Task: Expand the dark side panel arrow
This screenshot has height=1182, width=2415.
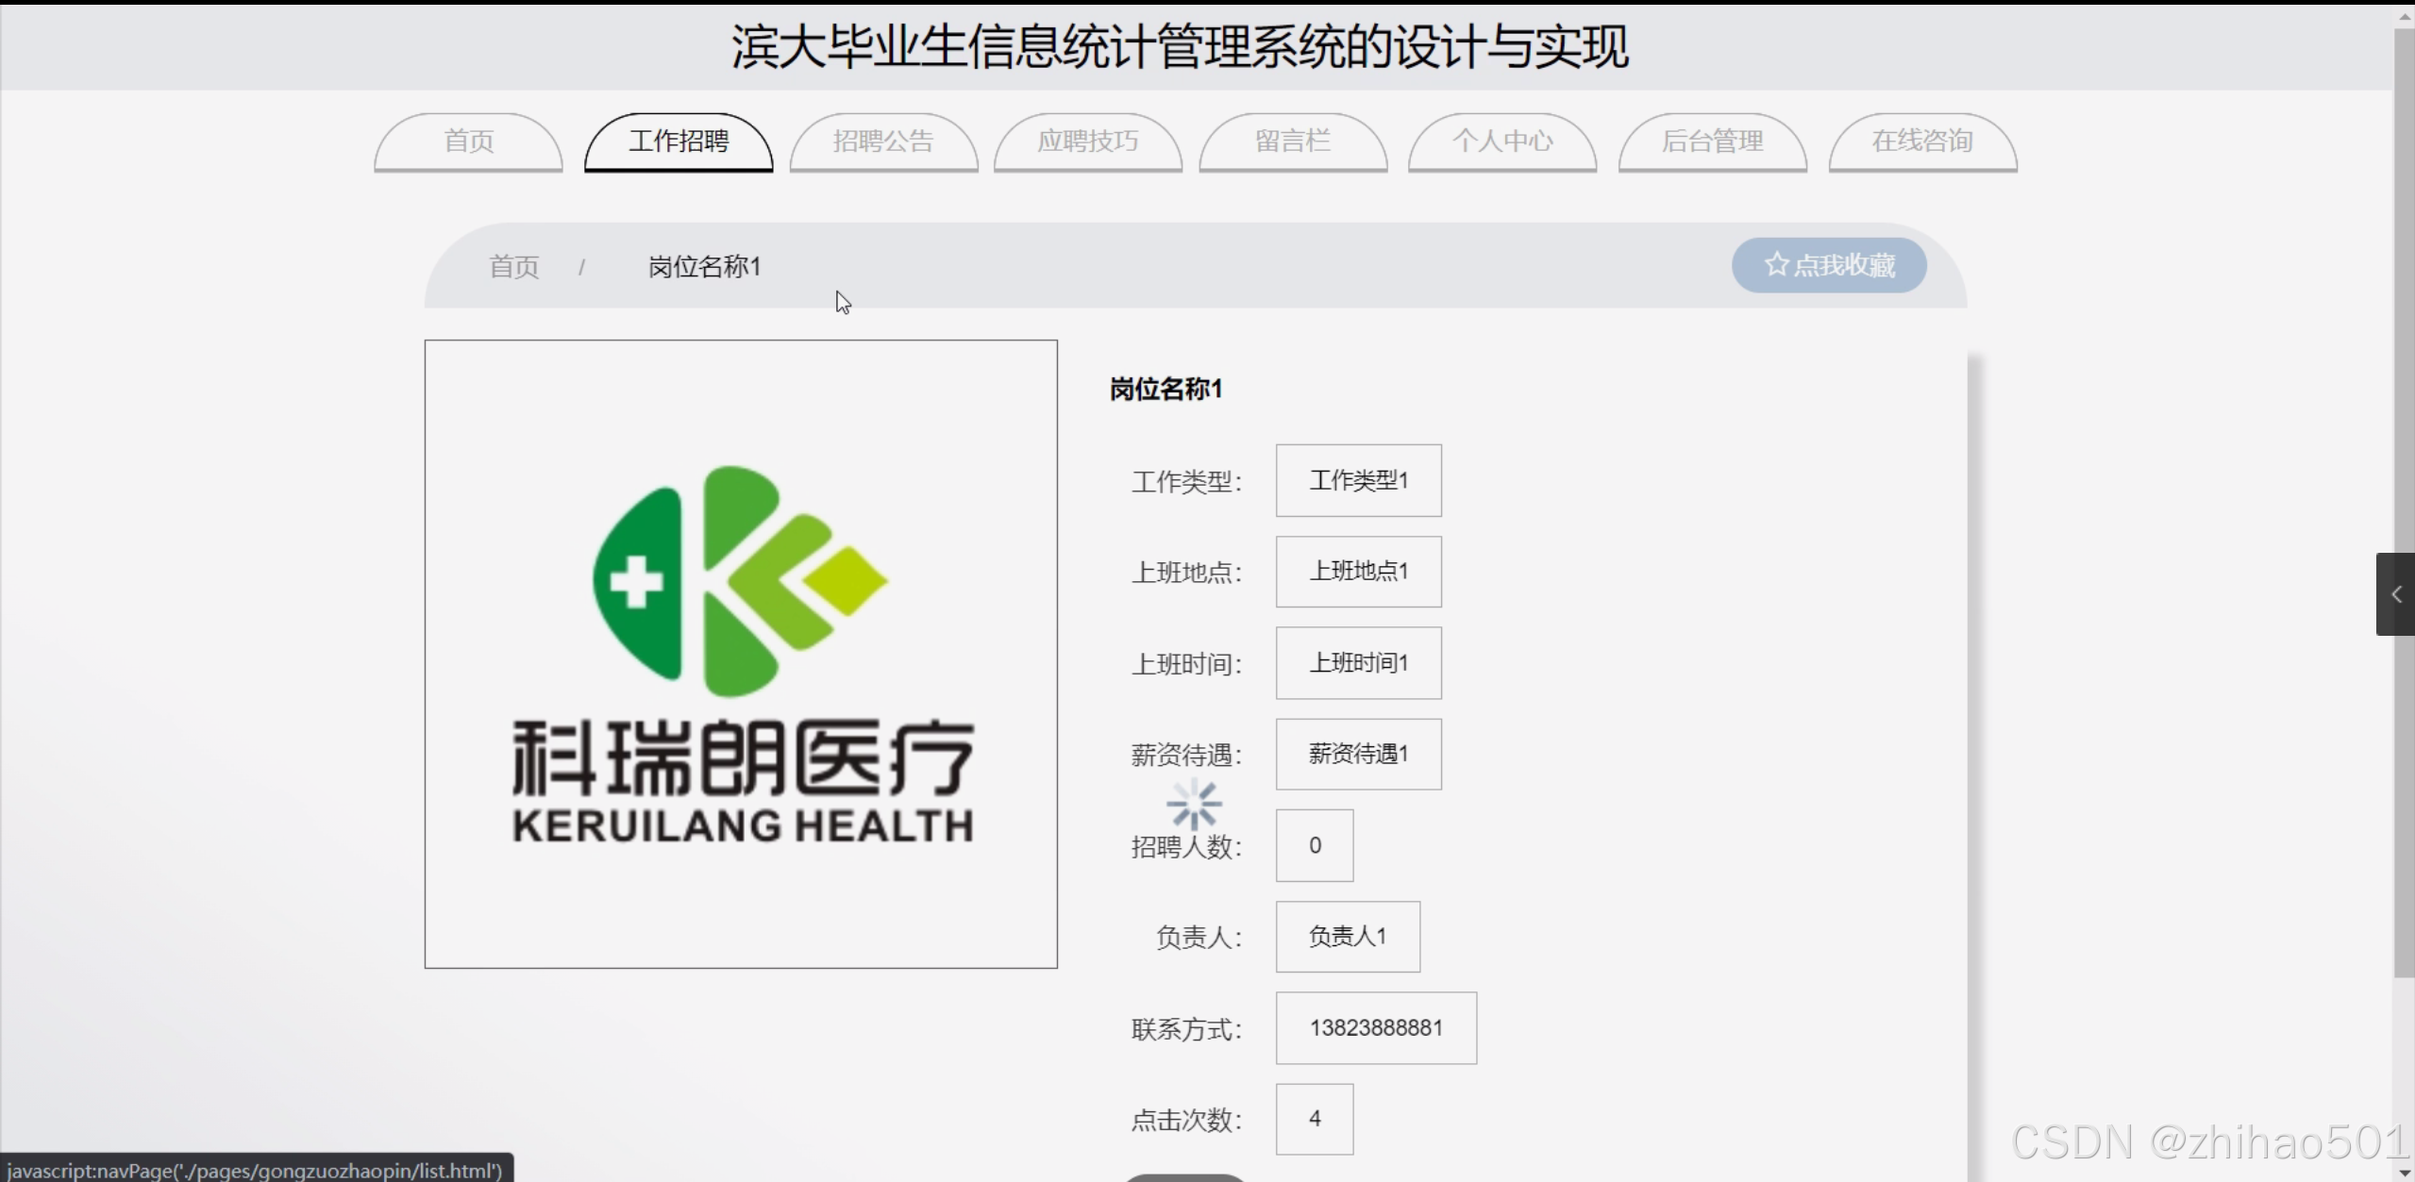Action: click(2395, 594)
